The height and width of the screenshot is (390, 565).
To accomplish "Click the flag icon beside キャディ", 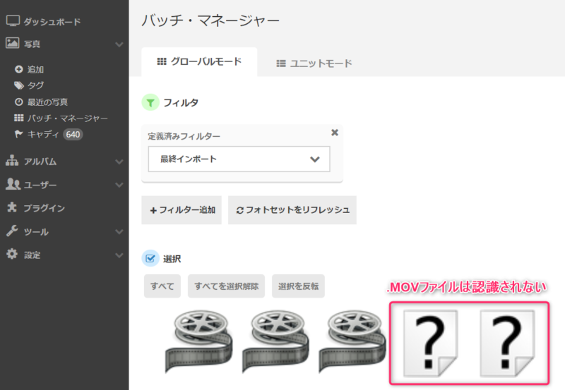I will (19, 134).
